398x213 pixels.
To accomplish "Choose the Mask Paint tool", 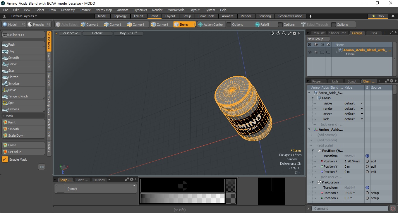I will [x=23, y=122].
